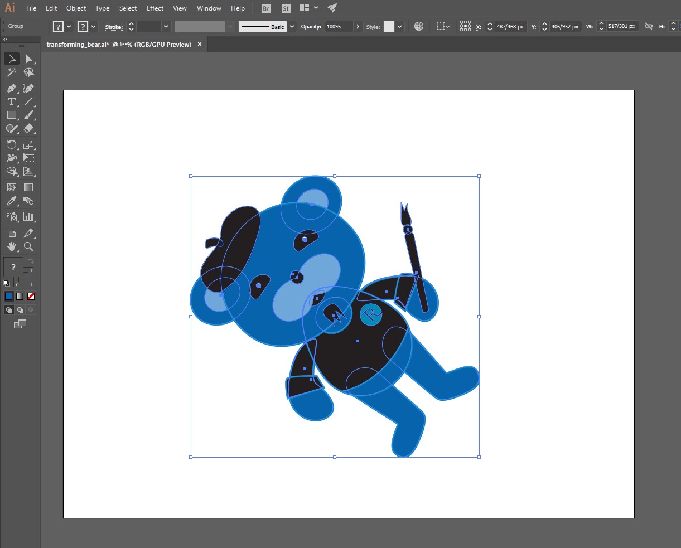This screenshot has width=681, height=548.
Task: Select the Lasso tool
Action: coord(29,72)
